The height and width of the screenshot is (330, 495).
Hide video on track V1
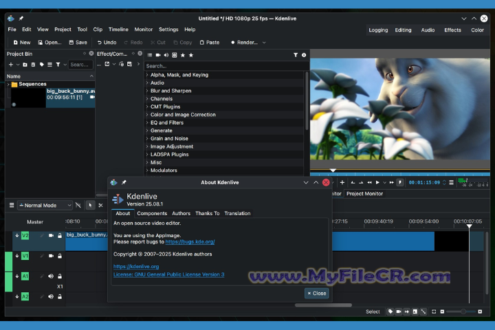coord(51,256)
